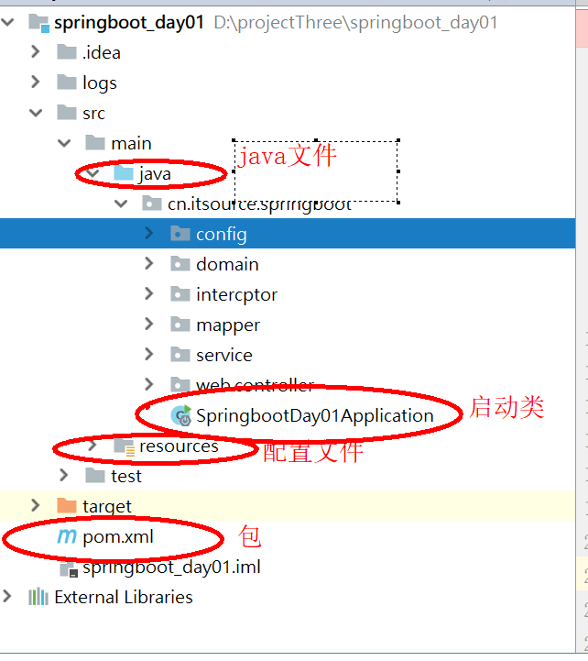Select SpringbootDay01Application class

[315, 416]
